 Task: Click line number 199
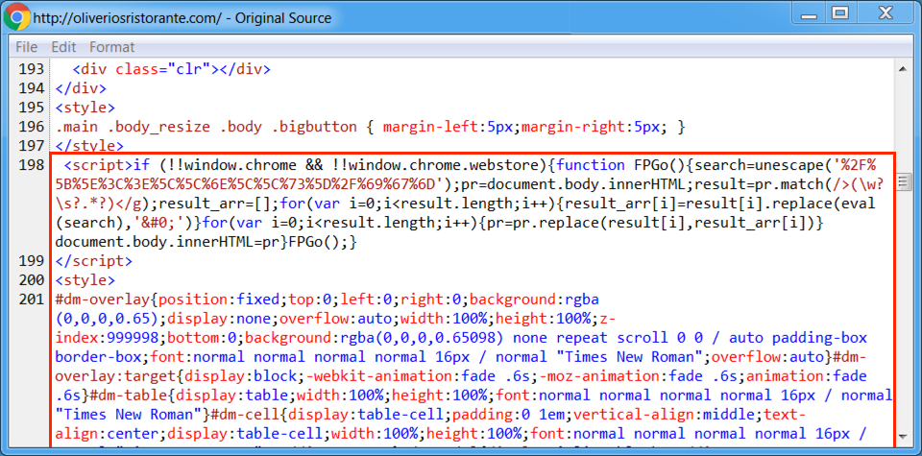click(x=31, y=261)
